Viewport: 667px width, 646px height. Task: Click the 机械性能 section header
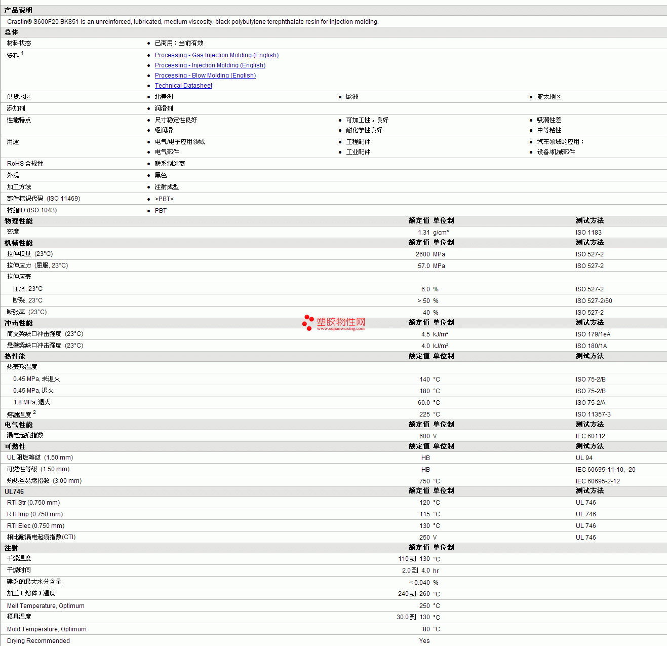click(18, 243)
